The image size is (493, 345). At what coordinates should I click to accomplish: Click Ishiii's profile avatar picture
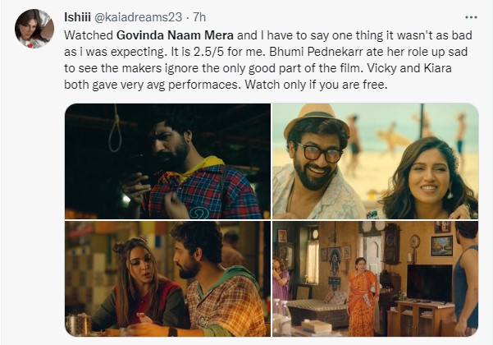32,30
